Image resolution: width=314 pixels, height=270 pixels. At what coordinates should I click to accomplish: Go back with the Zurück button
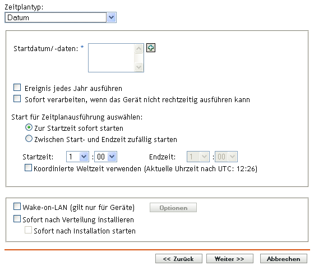[x=179, y=259]
